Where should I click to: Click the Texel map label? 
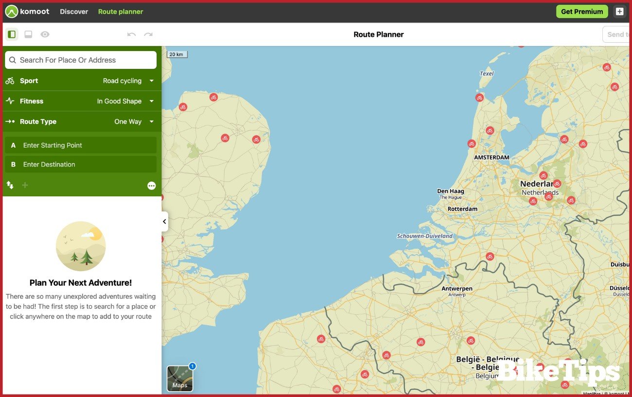click(487, 74)
